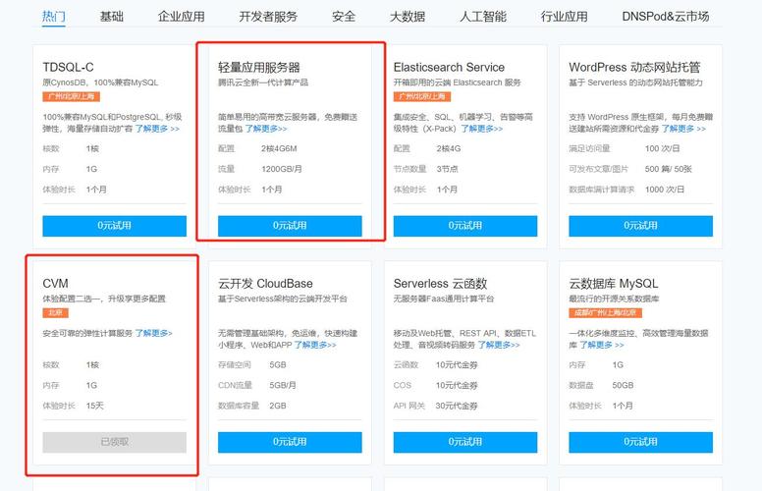
Task: Select the 人工智能 tab
Action: click(x=483, y=17)
